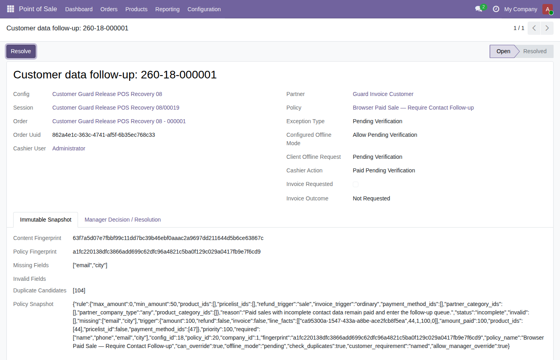
Task: Open the Configuration menu
Action: pos(204,9)
